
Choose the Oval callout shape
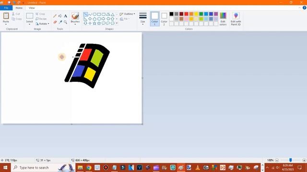(108, 23)
